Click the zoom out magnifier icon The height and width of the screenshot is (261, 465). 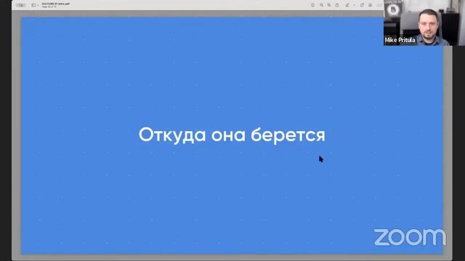pyautogui.click(x=321, y=5)
